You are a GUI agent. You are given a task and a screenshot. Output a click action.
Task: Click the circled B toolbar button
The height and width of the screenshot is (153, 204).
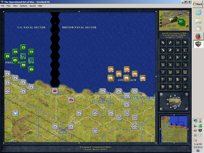tap(170, 72)
